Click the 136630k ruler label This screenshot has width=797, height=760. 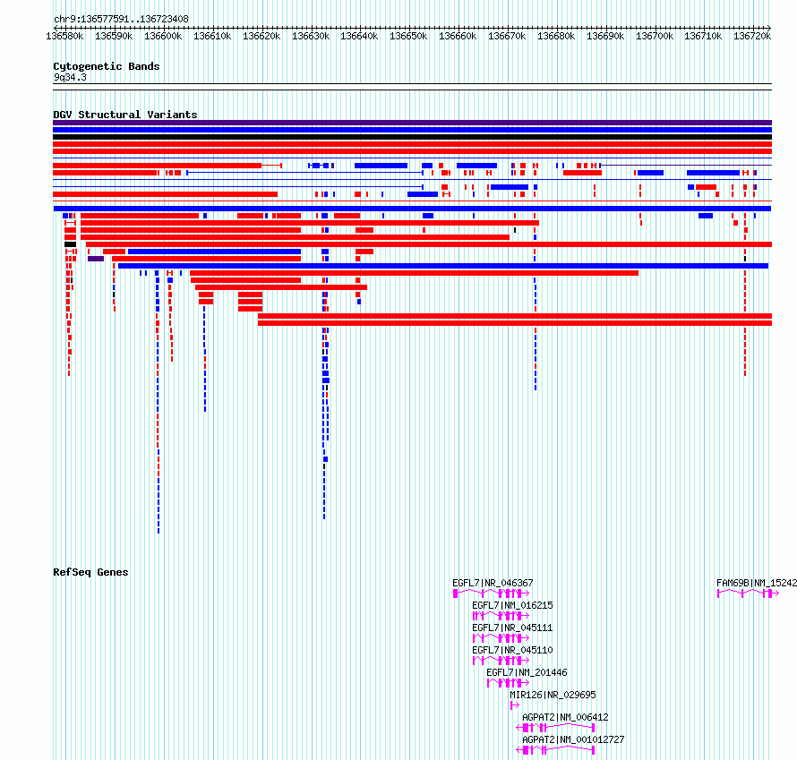pyautogui.click(x=311, y=36)
